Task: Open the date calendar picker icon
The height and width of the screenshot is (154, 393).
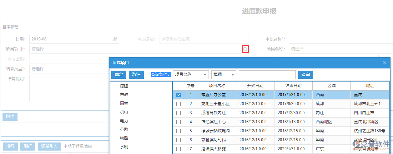Action: 115,39
